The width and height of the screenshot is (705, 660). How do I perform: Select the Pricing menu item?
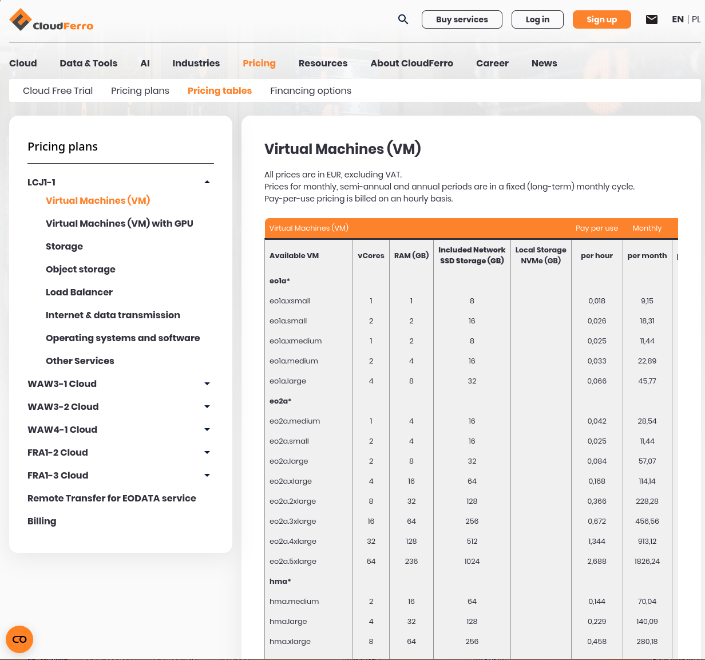(259, 63)
